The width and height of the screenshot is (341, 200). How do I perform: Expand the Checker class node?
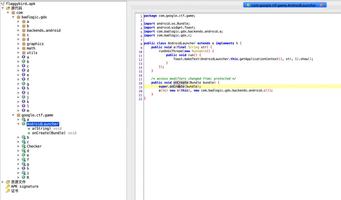[x=19, y=146]
